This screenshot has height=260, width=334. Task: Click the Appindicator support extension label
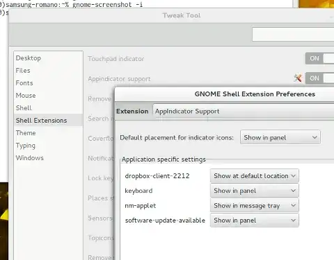pos(119,79)
